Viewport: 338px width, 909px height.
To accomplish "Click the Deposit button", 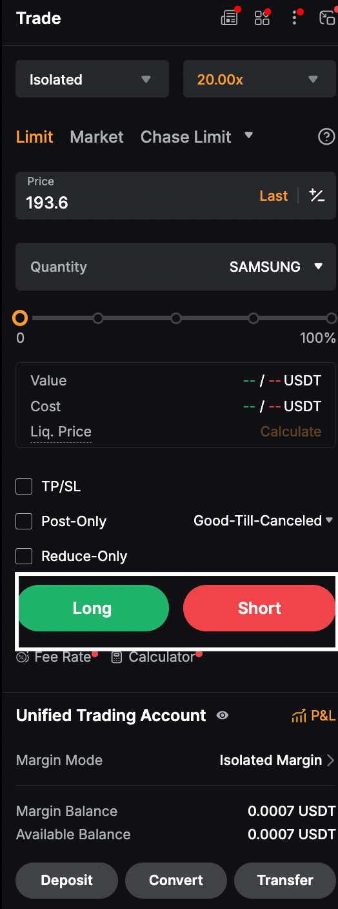I will (67, 880).
